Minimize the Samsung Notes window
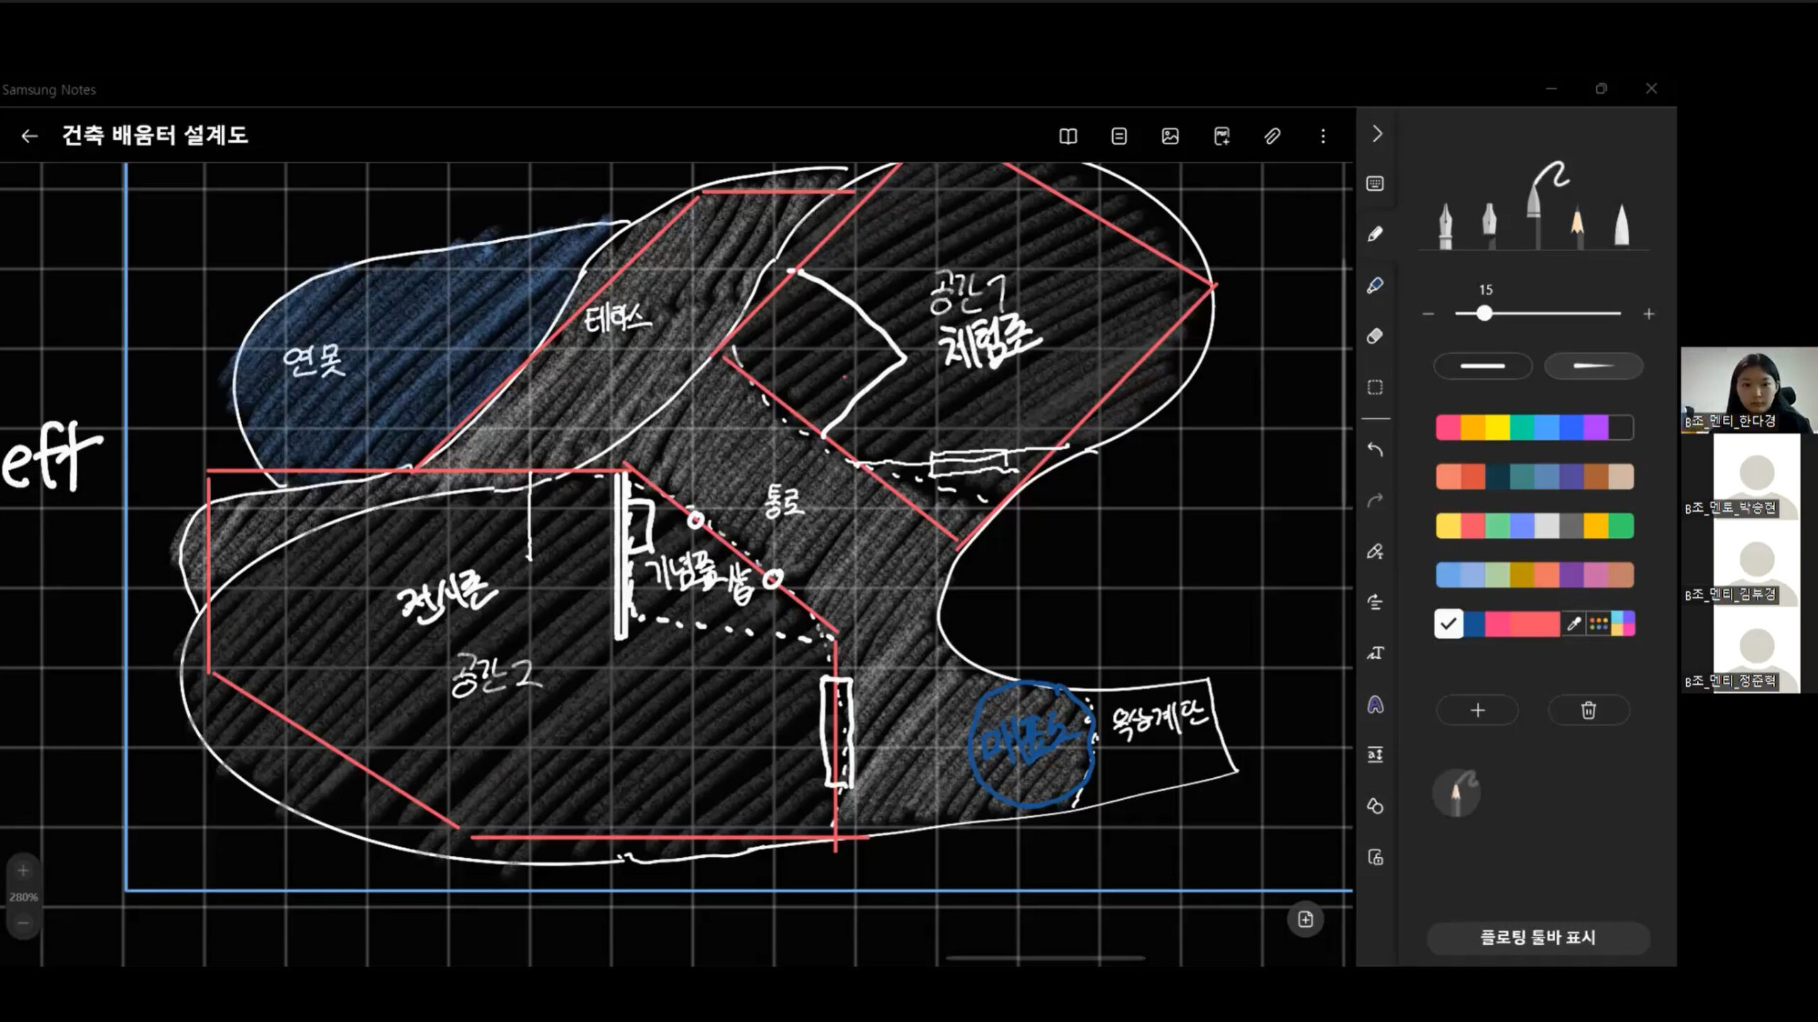1818x1022 pixels. [1552, 89]
